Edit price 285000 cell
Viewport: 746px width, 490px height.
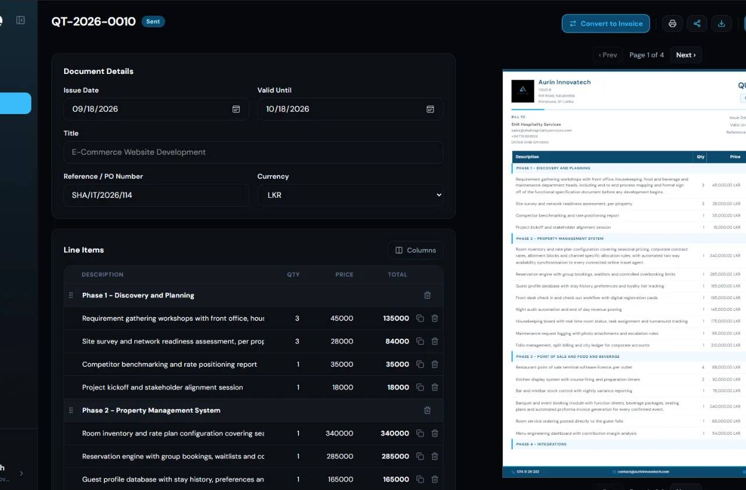click(x=340, y=456)
